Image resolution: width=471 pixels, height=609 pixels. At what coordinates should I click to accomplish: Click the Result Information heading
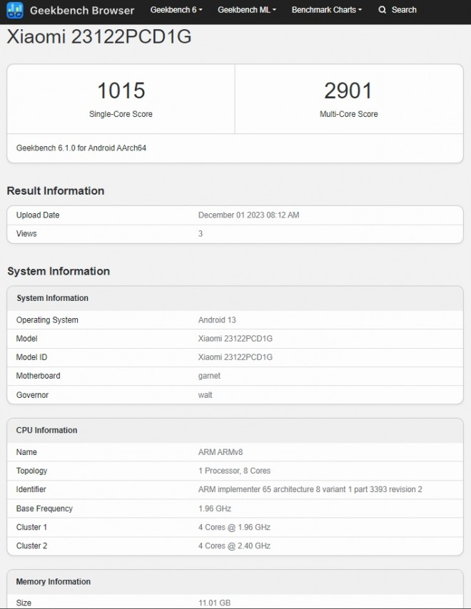click(56, 190)
